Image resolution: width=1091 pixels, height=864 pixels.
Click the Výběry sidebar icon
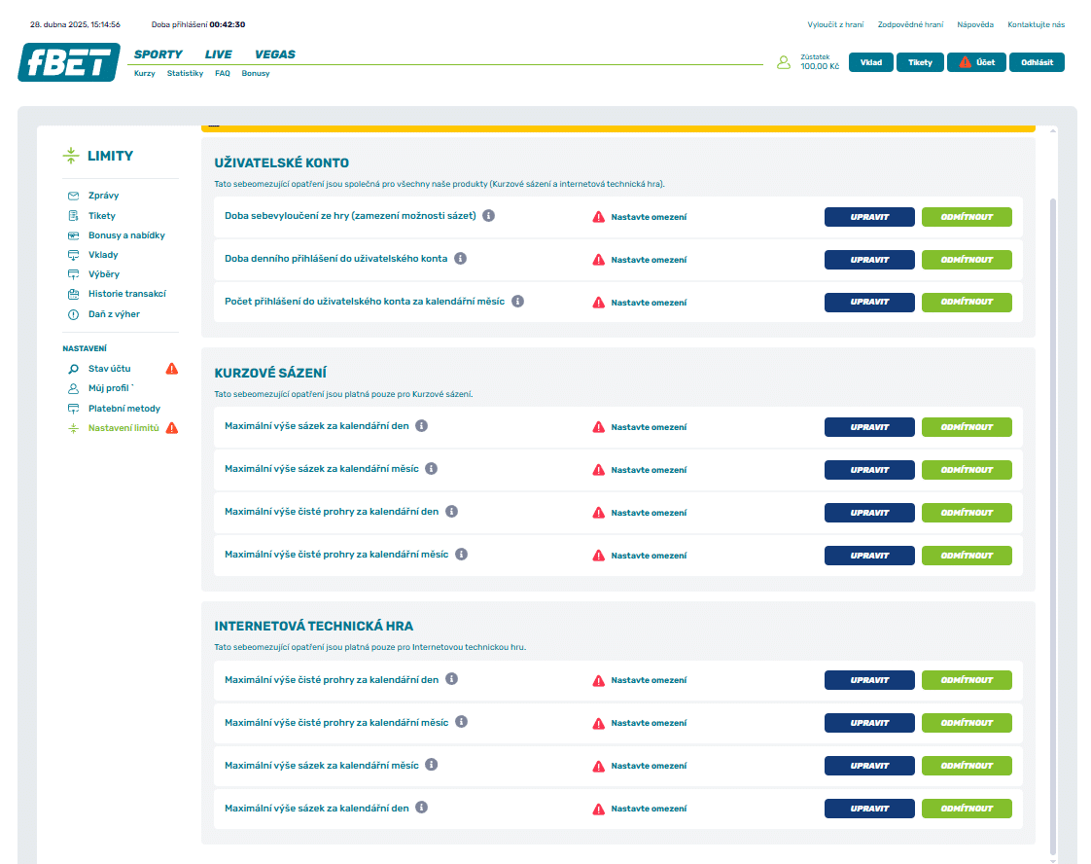pos(73,274)
